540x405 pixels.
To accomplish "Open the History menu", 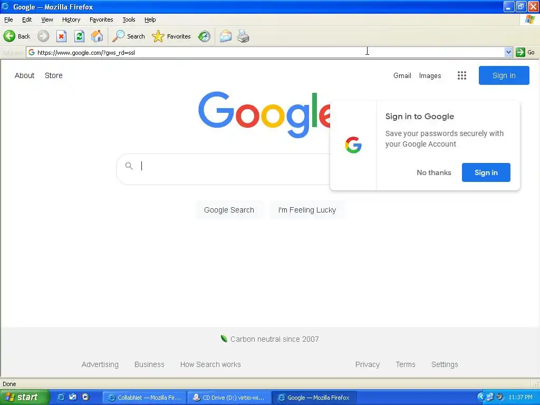I will [x=71, y=20].
